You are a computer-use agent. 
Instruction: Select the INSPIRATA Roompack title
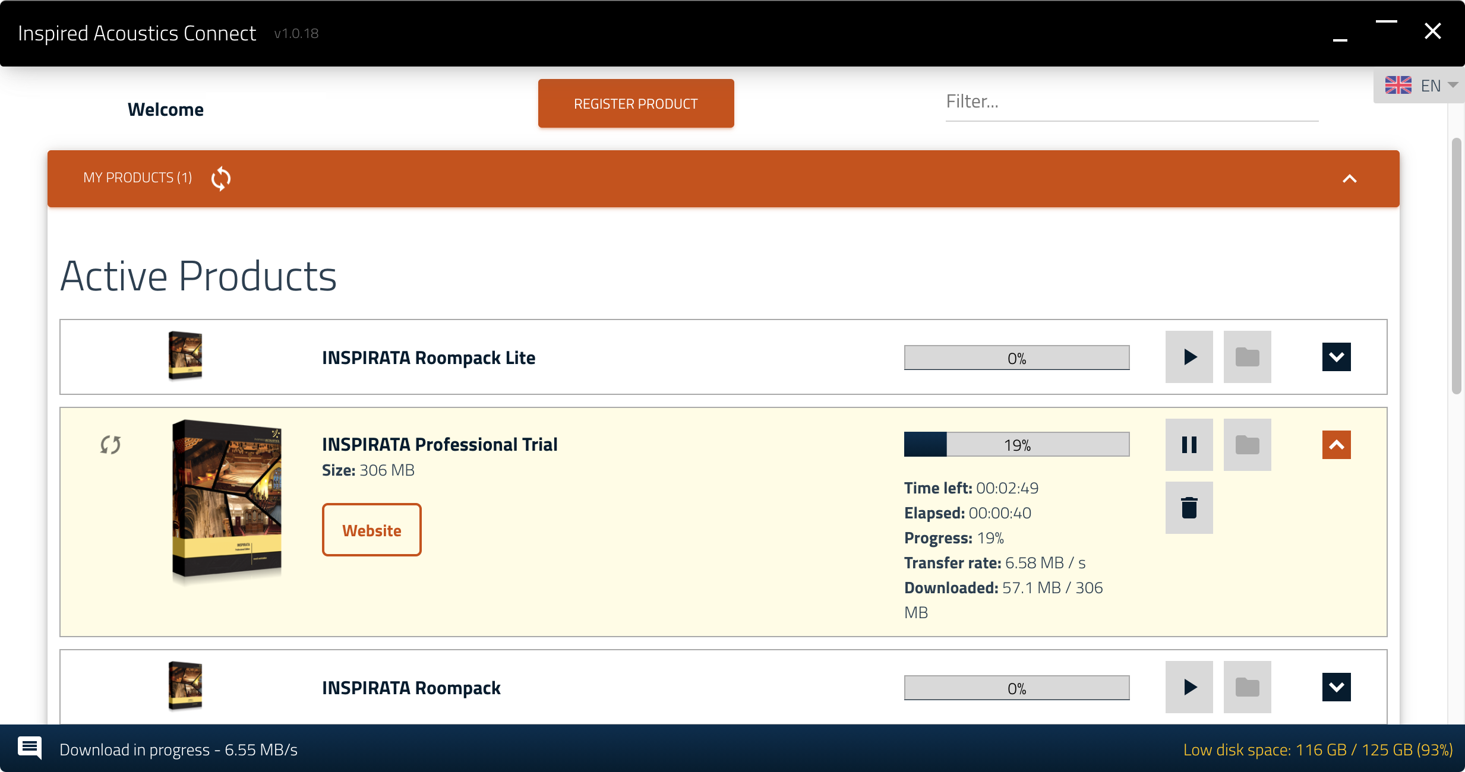coord(411,688)
